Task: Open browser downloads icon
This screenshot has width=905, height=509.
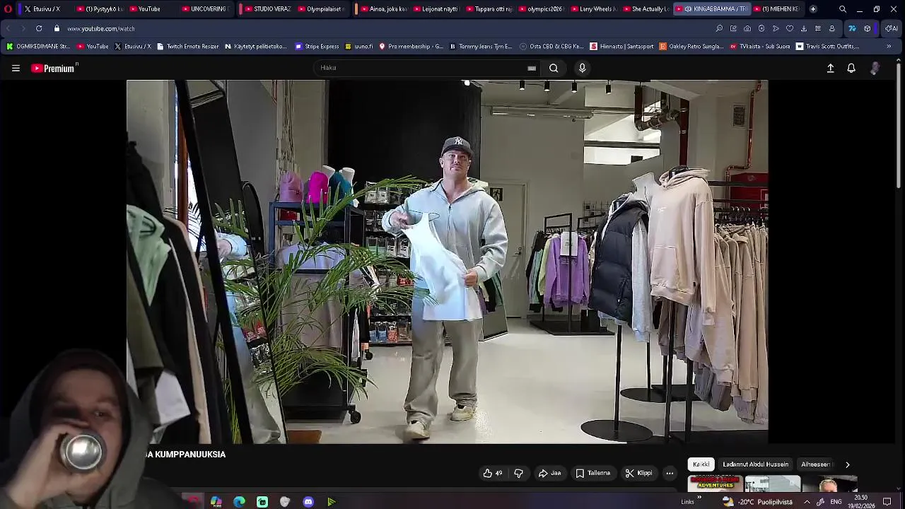Action: point(804,28)
